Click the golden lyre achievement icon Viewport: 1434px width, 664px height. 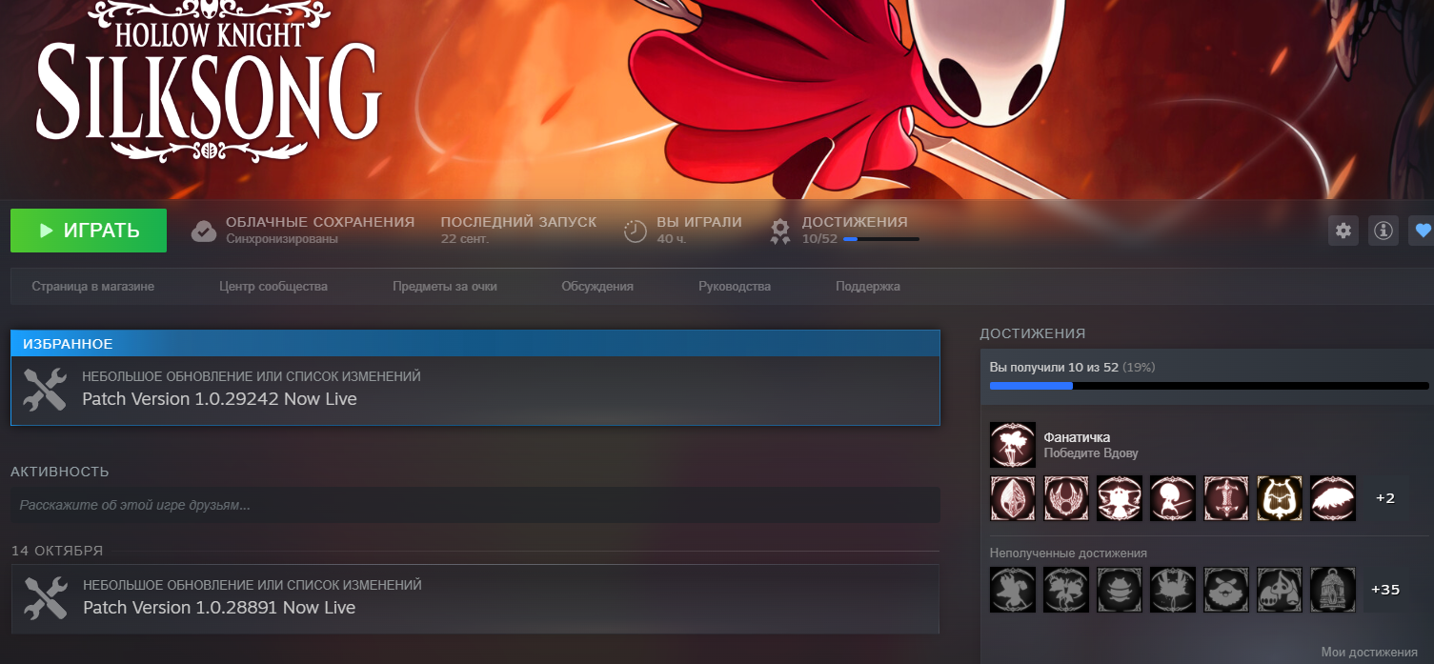1280,498
